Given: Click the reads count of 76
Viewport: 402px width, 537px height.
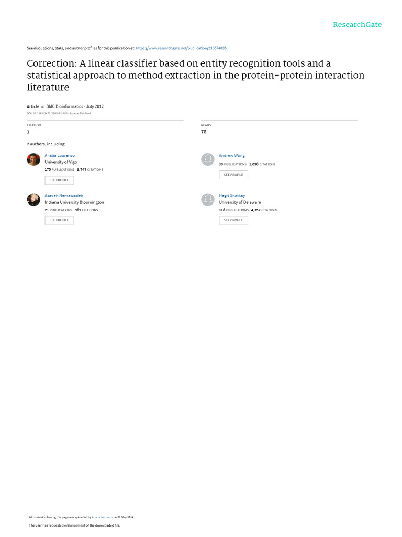Looking at the screenshot, I should [x=204, y=132].
